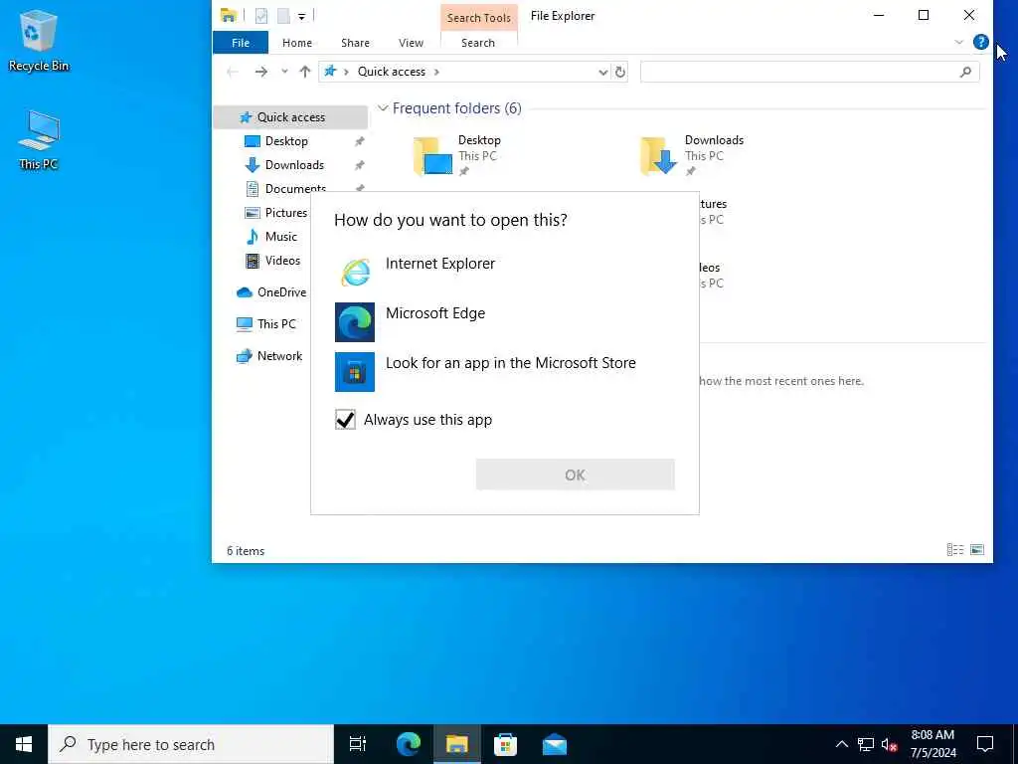
Task: Click the File Explorer title bar icon
Action: (228, 16)
